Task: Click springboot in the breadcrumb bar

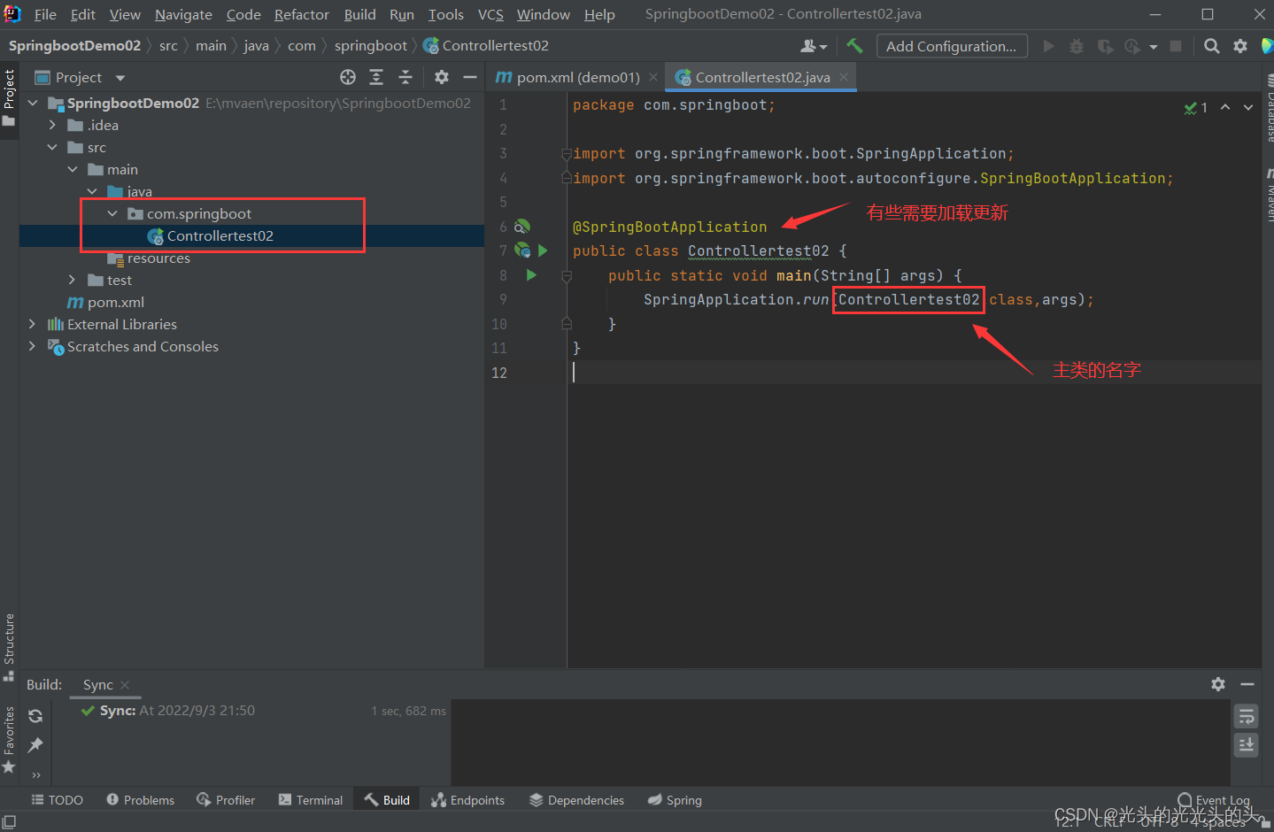Action: [x=371, y=45]
